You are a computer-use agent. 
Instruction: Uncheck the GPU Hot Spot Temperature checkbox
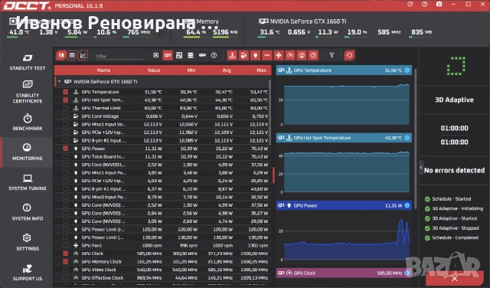(x=65, y=100)
